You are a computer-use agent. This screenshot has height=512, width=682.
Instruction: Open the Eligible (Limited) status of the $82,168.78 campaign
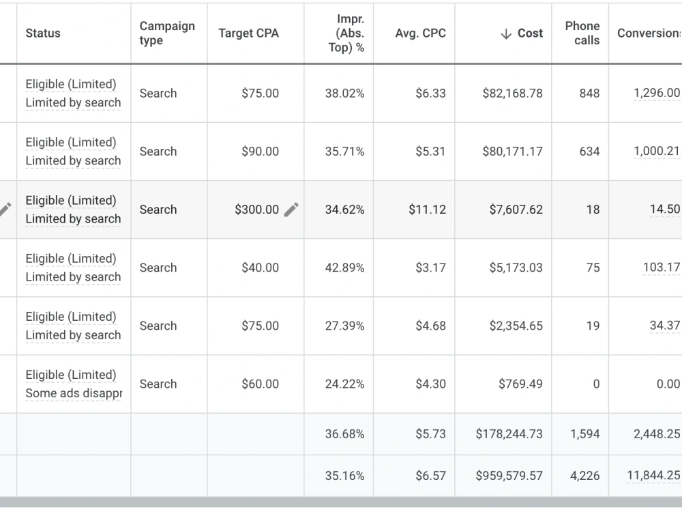point(71,84)
